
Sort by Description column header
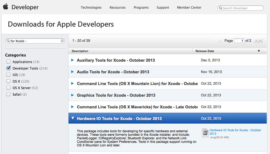tap(131, 51)
